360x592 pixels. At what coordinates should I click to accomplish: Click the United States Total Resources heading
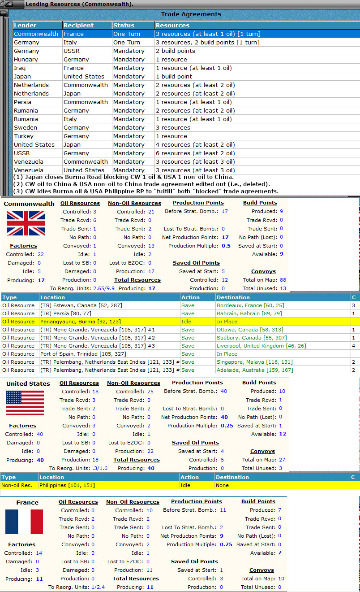coord(137,460)
